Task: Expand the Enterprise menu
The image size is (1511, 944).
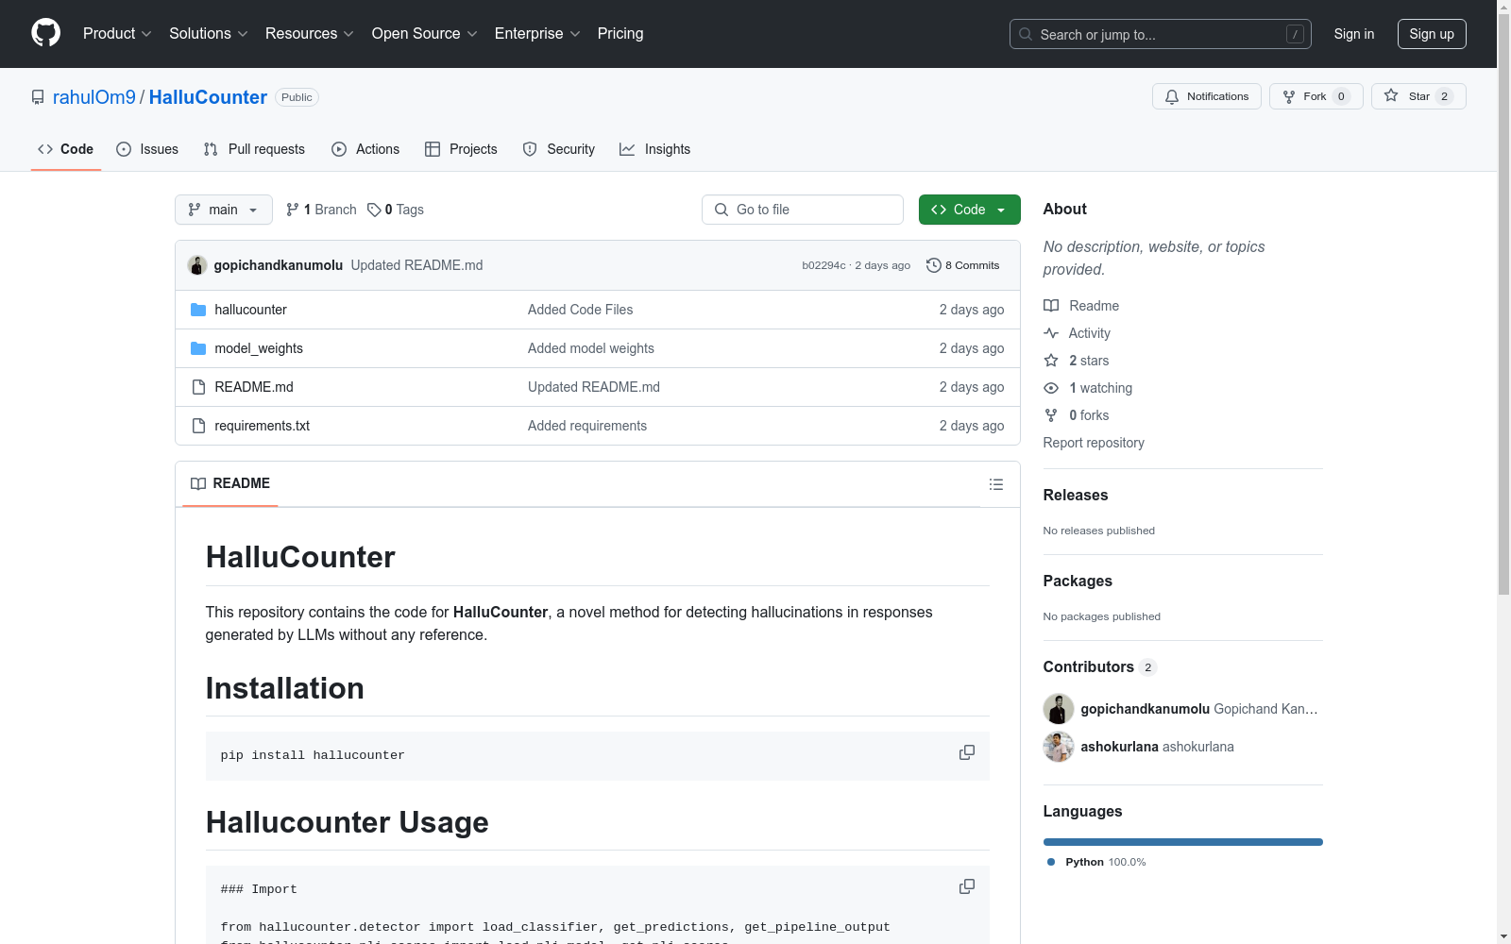Action: click(x=537, y=34)
